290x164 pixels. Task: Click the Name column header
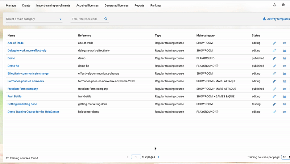[11, 35]
